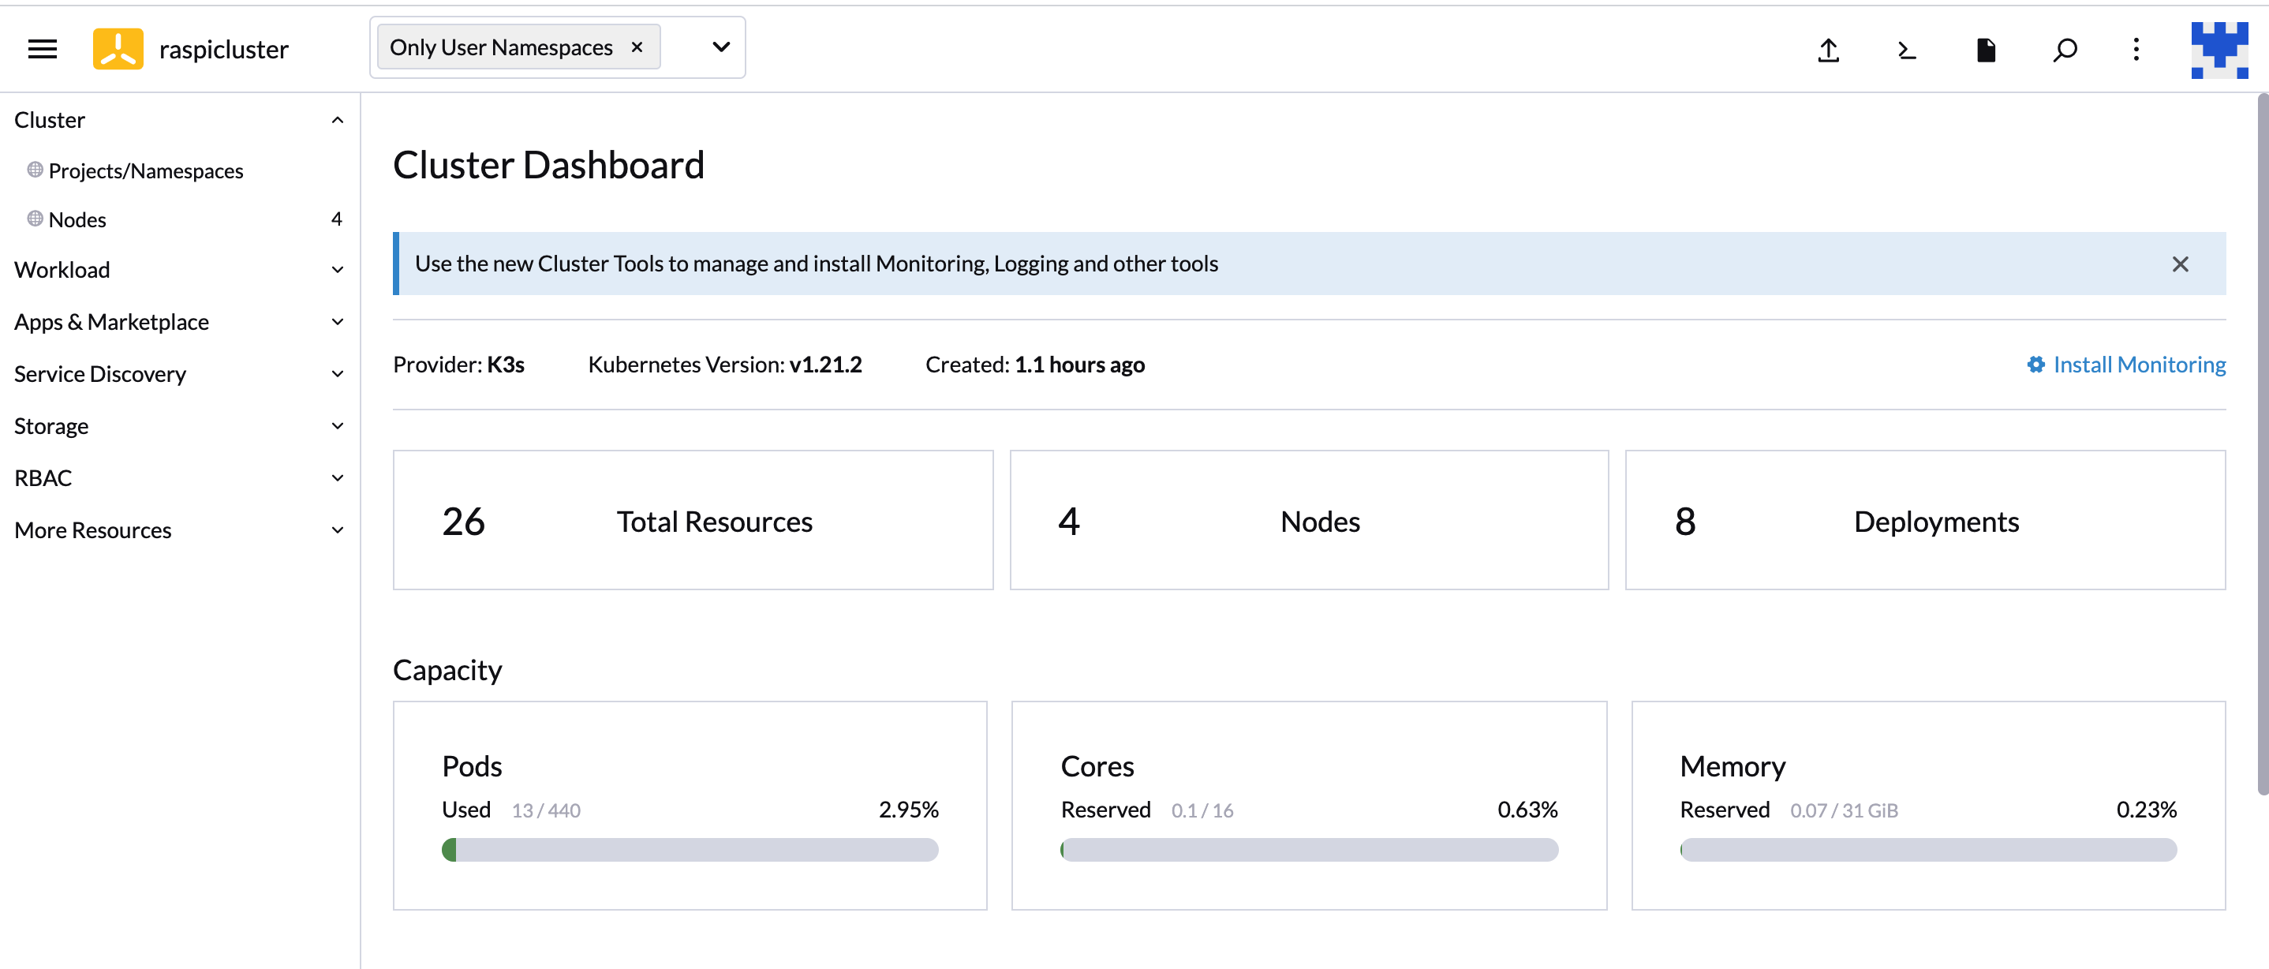Open the resource search magnifier icon

point(2064,51)
